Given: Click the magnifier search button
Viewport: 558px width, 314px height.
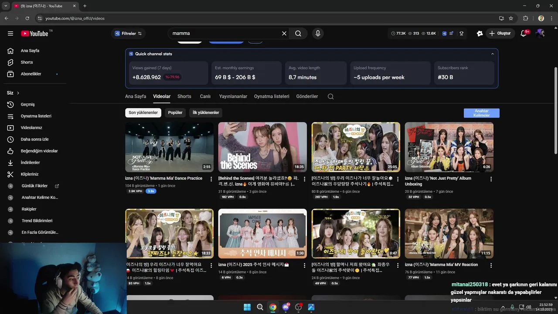Looking at the screenshot, I should pyautogui.click(x=298, y=34).
